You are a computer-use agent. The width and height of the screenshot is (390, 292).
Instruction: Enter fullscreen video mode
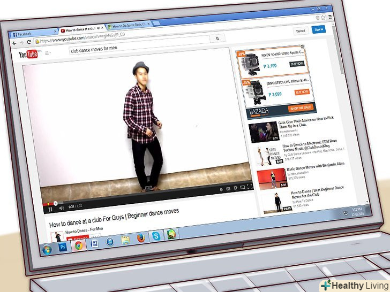tap(250, 186)
